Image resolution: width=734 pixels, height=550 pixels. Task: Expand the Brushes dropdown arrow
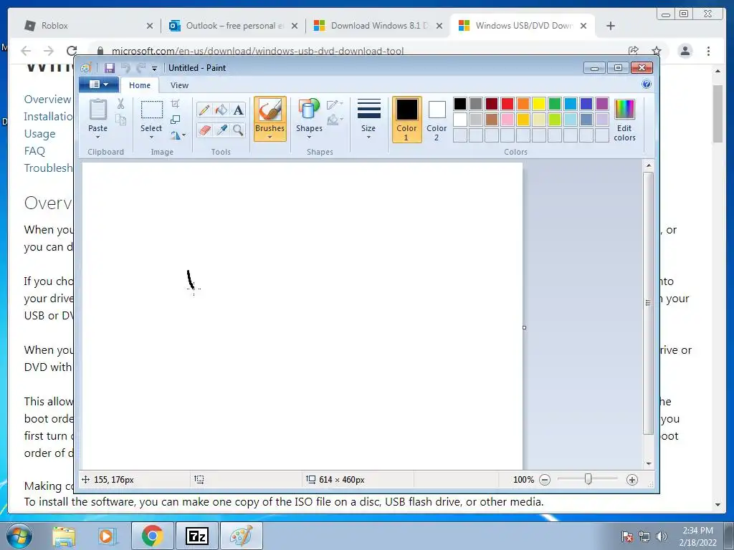[x=270, y=137]
